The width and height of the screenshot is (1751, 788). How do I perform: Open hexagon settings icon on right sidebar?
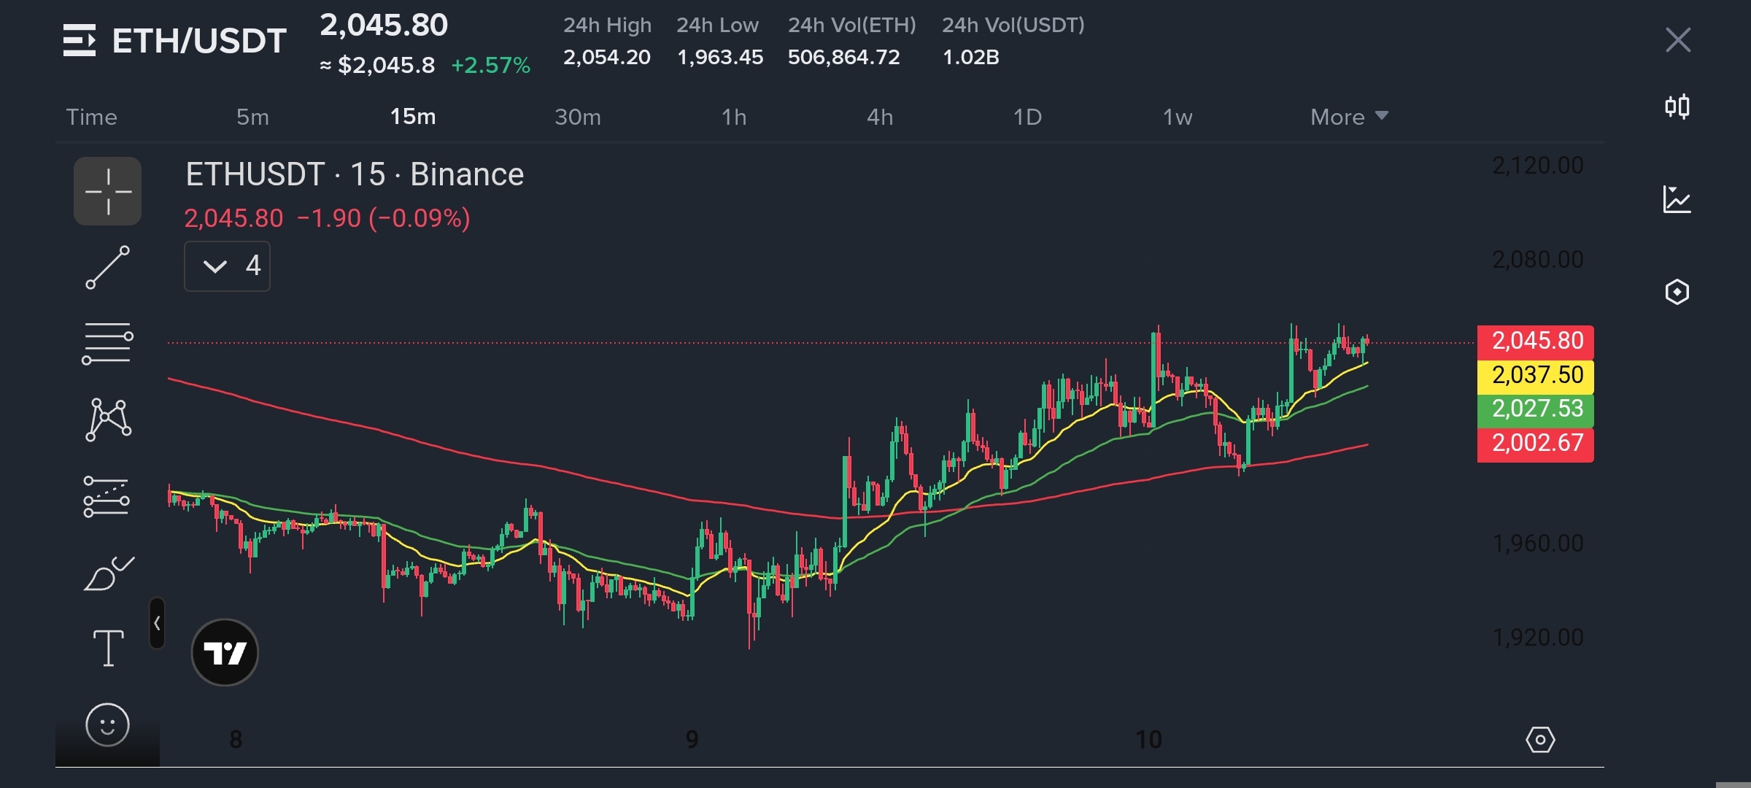pyautogui.click(x=1677, y=292)
